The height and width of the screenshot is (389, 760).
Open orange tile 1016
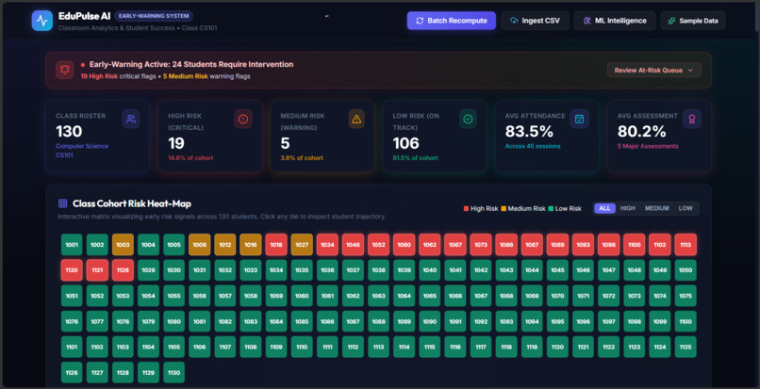pyautogui.click(x=251, y=245)
